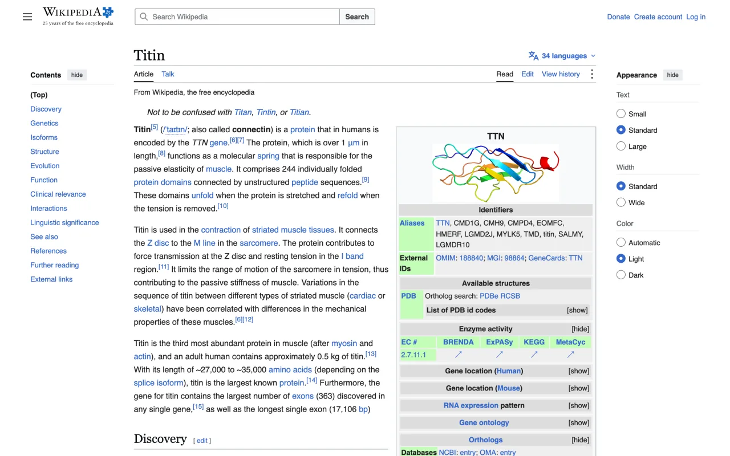Image resolution: width=730 pixels, height=456 pixels.
Task: Open the RCSB ortholog search link
Action: coord(510,296)
